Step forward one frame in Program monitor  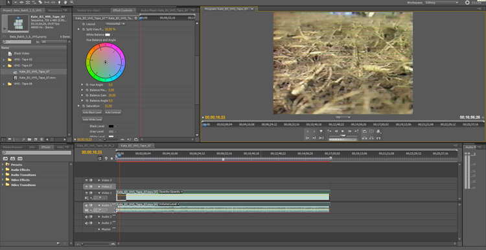(350, 131)
